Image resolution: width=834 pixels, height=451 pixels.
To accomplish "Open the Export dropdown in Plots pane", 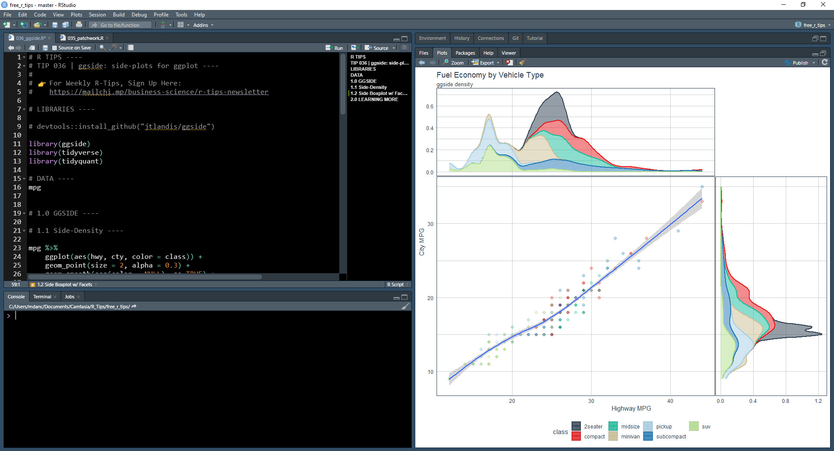I will click(x=486, y=62).
